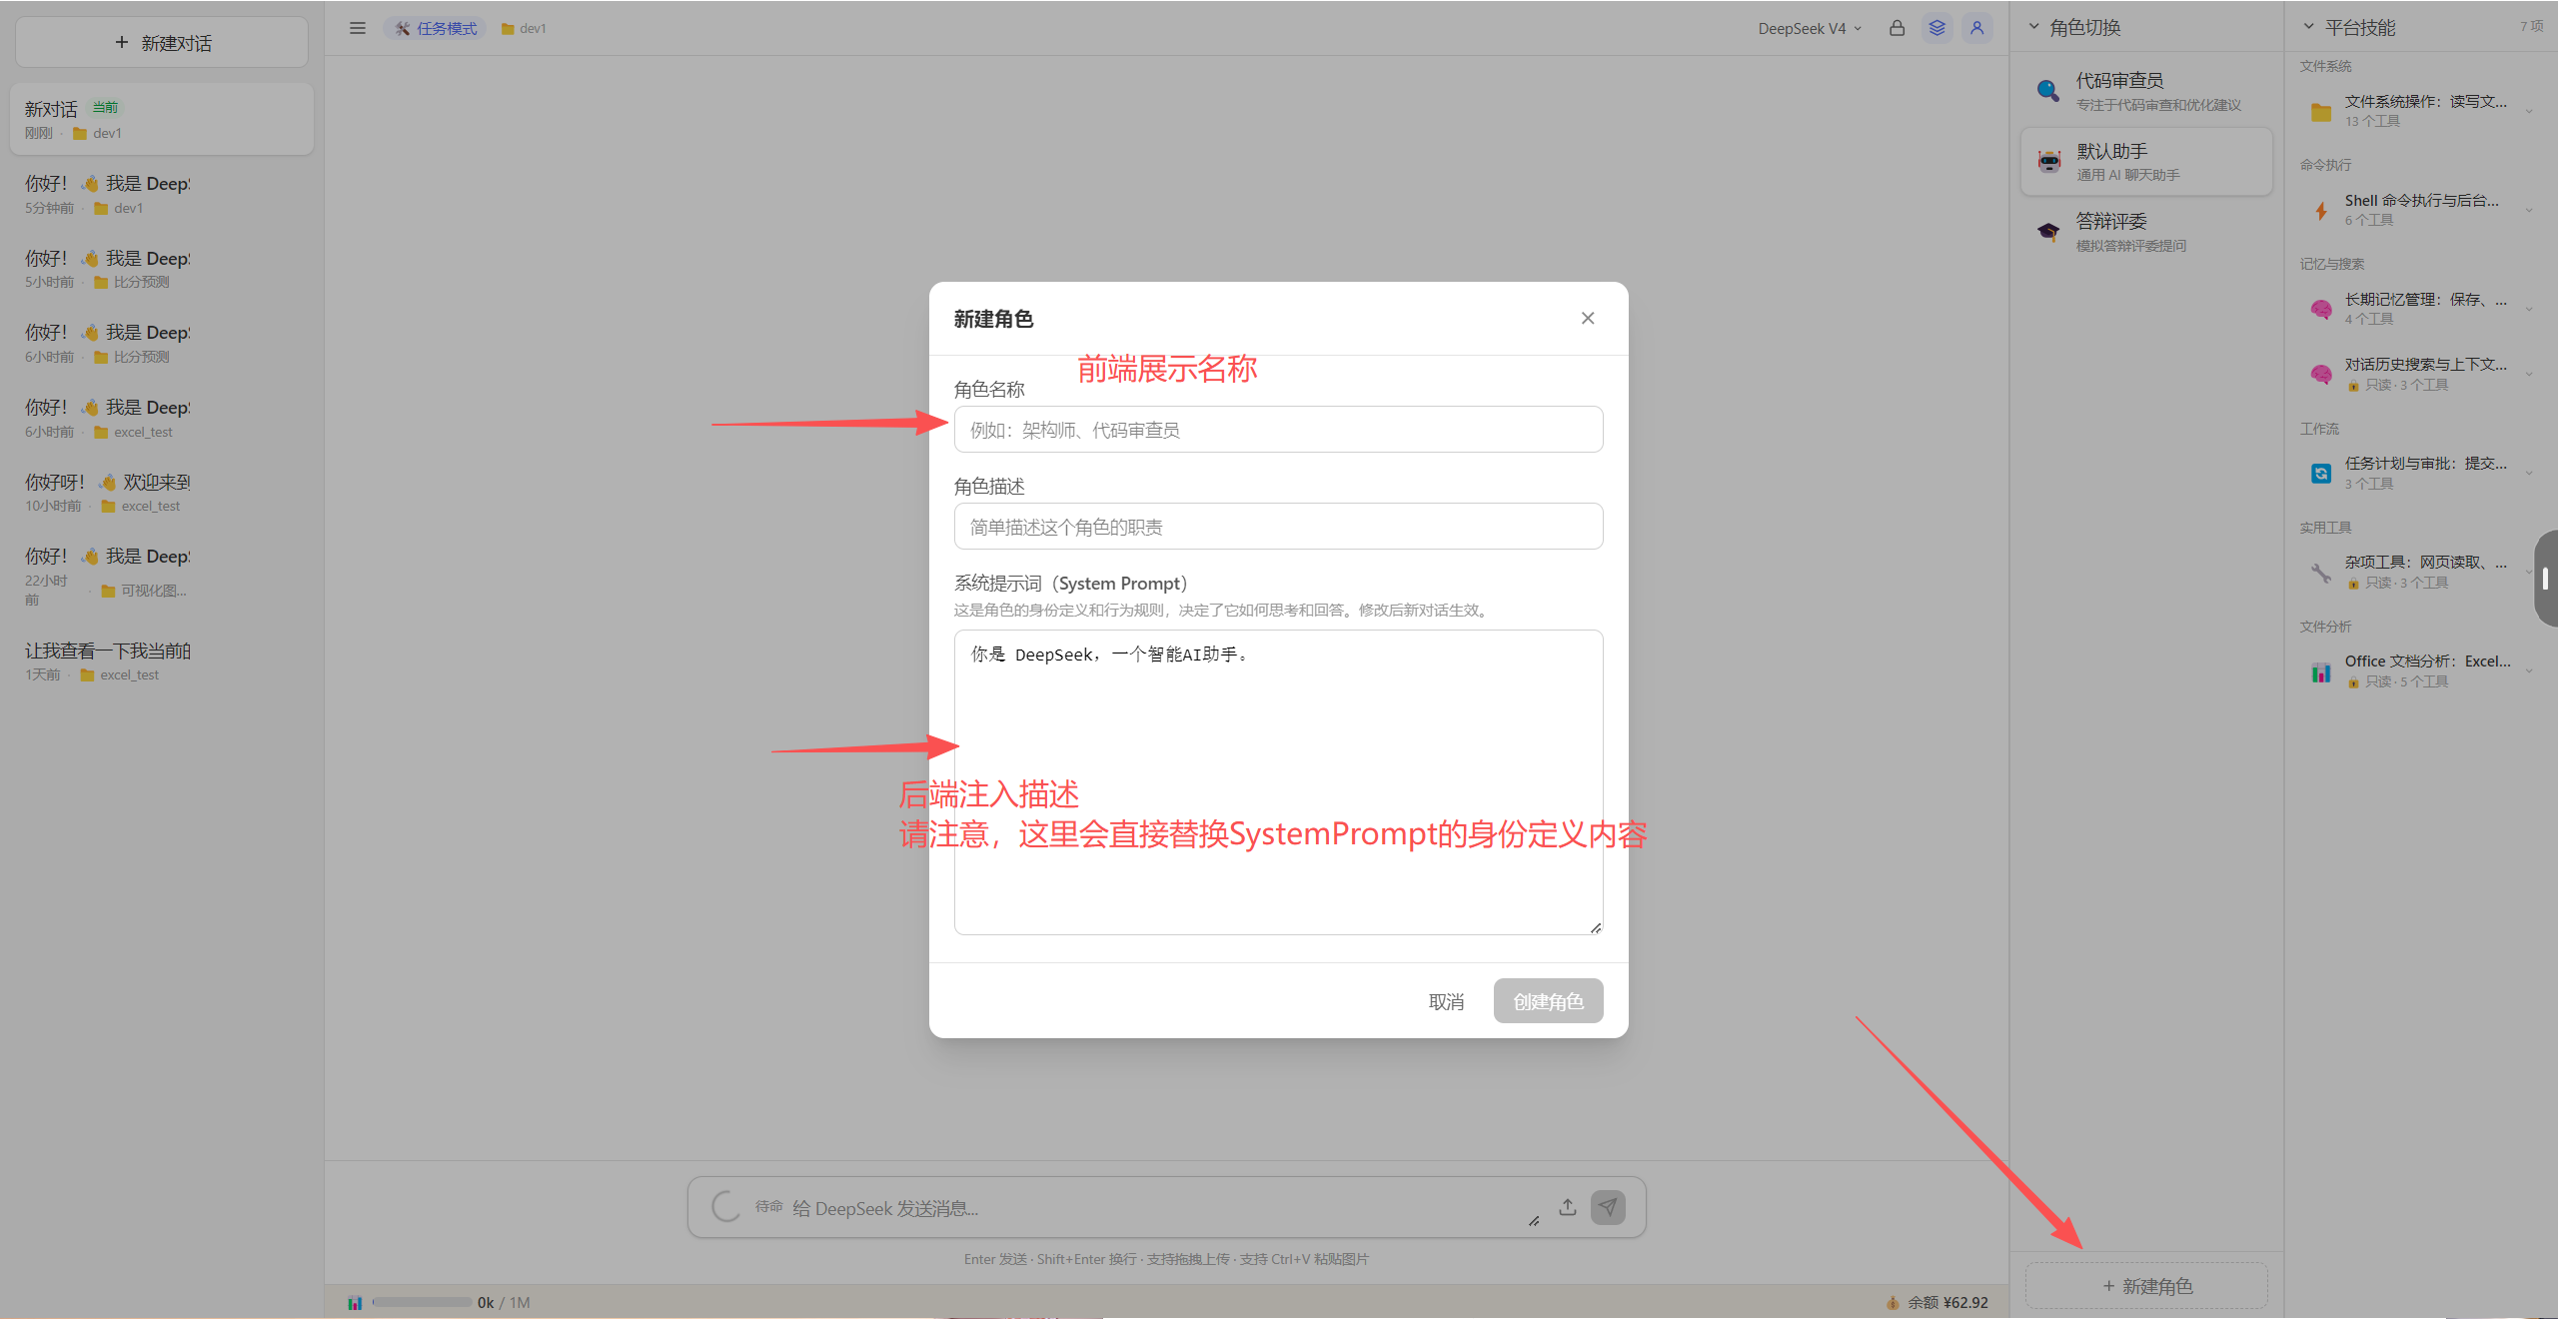
Task: Select the 答辩评委 role
Action: [x=2145, y=232]
